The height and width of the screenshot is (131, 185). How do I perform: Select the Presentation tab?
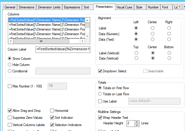pos(104,7)
